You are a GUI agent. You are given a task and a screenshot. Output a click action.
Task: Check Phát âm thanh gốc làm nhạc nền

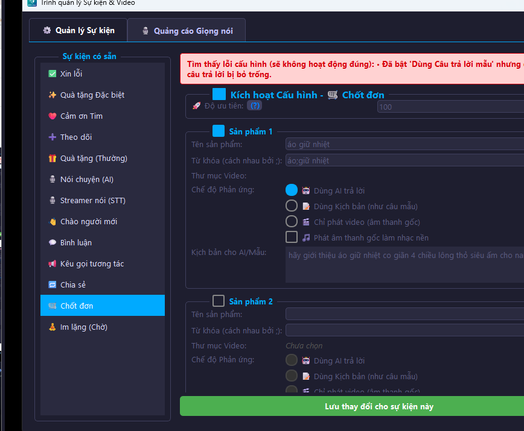(x=292, y=237)
